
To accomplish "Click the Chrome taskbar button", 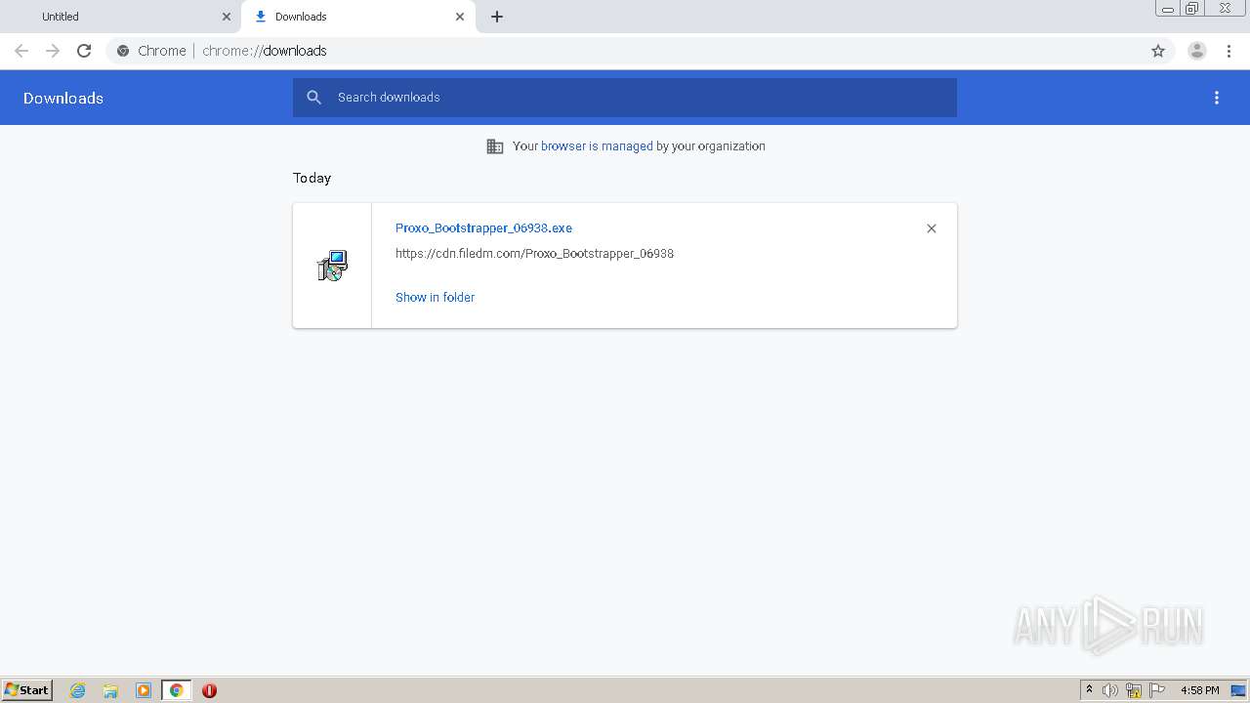I will tap(176, 690).
